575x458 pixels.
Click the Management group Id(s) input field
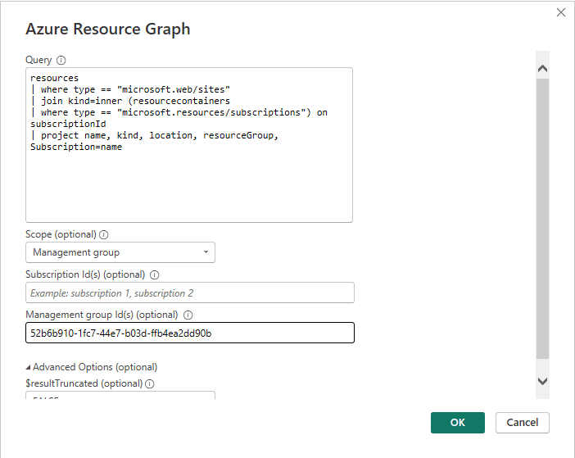coord(190,333)
